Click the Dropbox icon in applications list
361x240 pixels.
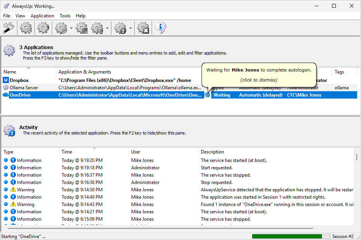click(6, 80)
